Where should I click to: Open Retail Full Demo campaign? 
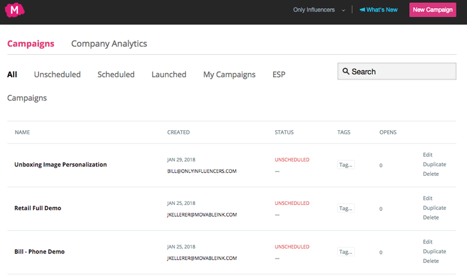click(38, 208)
